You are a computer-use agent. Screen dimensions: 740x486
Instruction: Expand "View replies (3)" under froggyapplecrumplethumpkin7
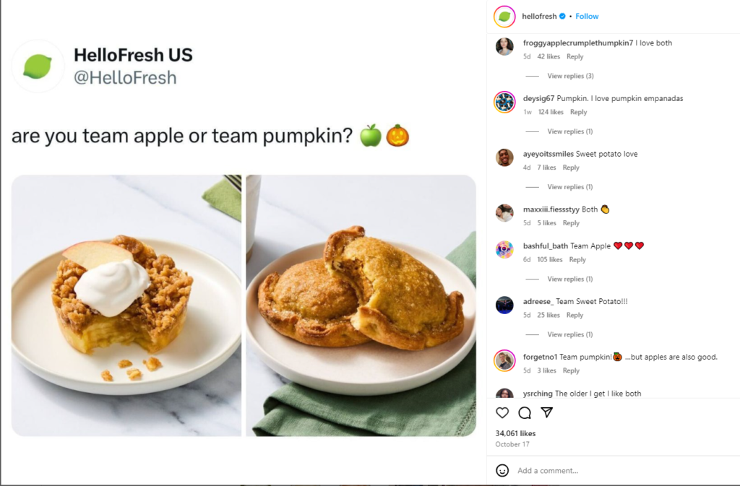570,76
